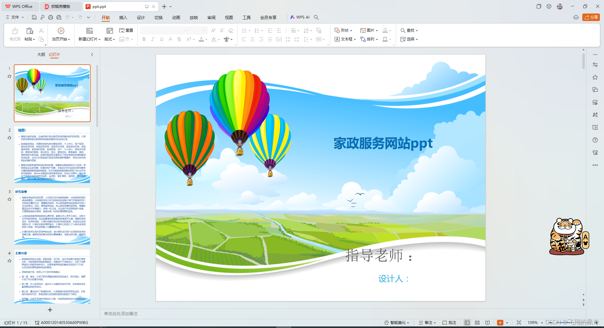Screen dimensions: 604x328
Task: Click the orange play slideshow button
Action: [500, 323]
